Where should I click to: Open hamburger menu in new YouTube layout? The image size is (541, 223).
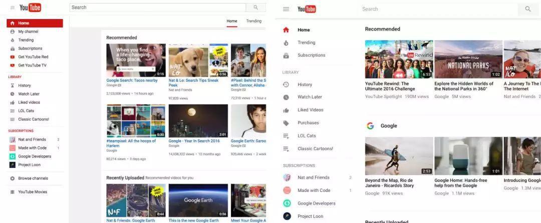point(286,9)
